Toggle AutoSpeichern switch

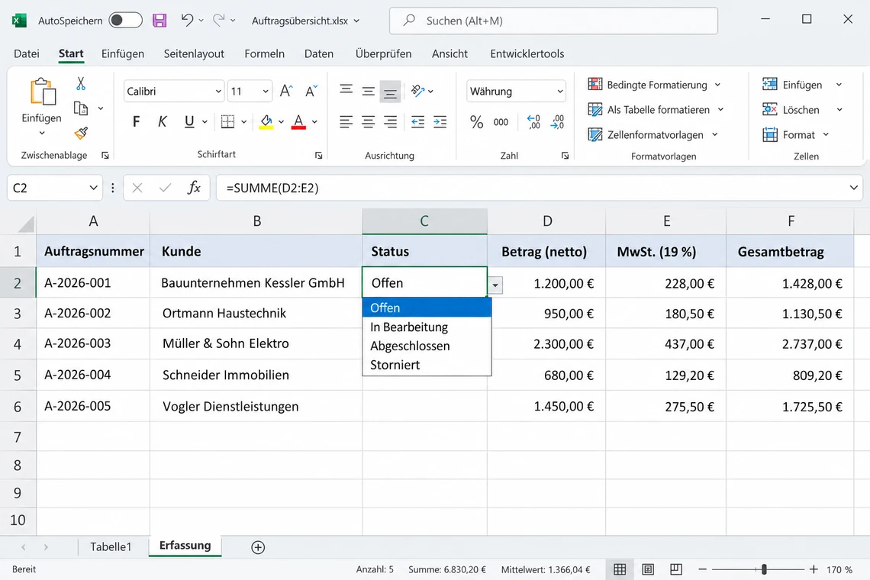[125, 21]
